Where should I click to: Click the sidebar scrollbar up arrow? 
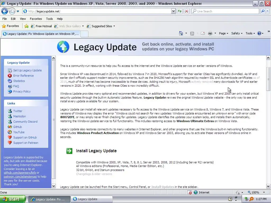tap(53, 58)
